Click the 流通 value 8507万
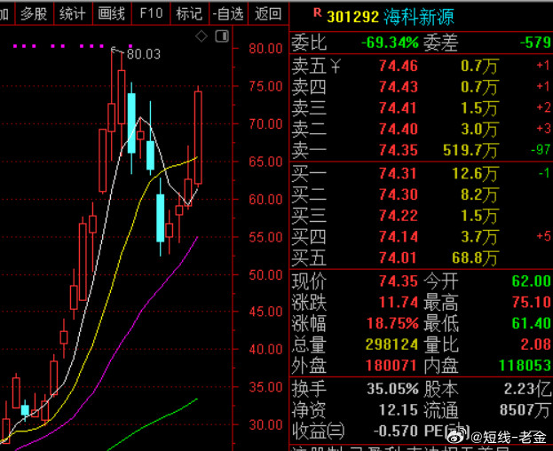The height and width of the screenshot is (451, 553). pos(525,410)
